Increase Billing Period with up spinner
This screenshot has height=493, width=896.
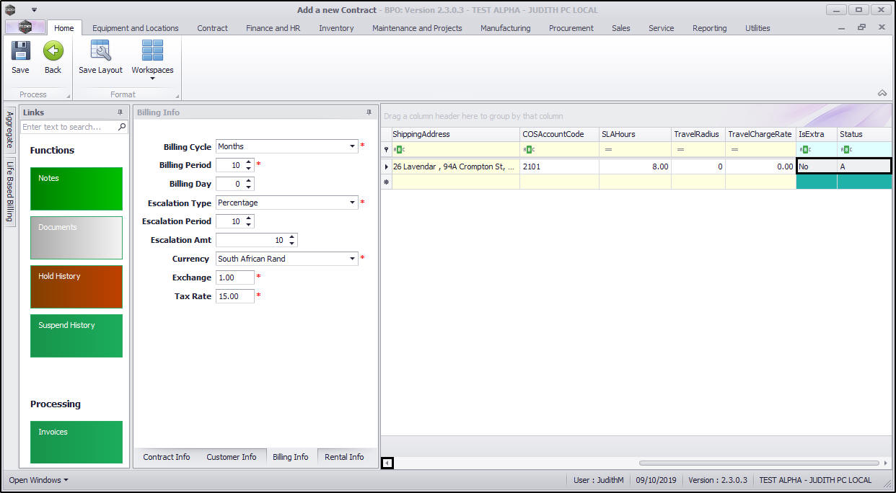pos(249,162)
